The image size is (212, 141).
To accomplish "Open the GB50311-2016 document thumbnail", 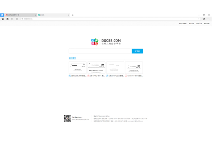I will pyautogui.click(x=134, y=68).
